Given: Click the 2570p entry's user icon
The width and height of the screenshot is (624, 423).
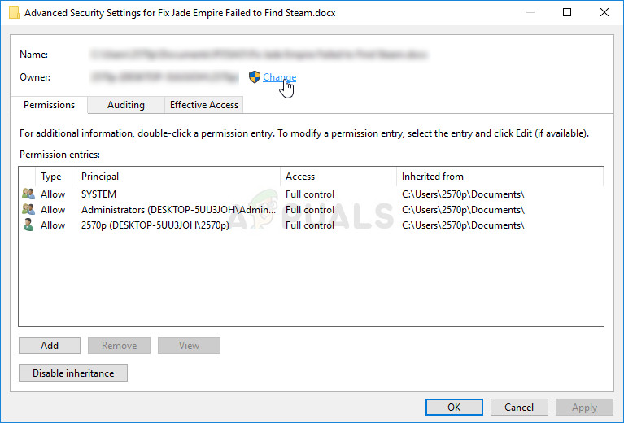Looking at the screenshot, I should [29, 225].
